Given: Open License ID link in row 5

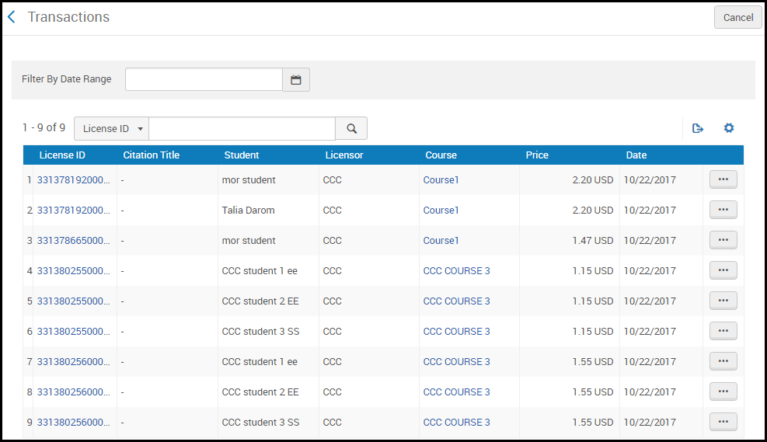Looking at the screenshot, I should click(x=73, y=301).
